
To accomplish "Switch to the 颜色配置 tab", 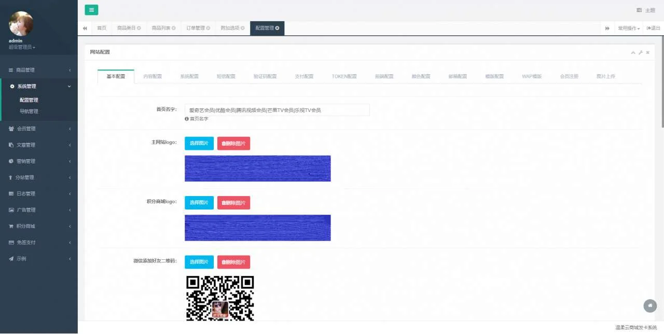I will 421,76.
